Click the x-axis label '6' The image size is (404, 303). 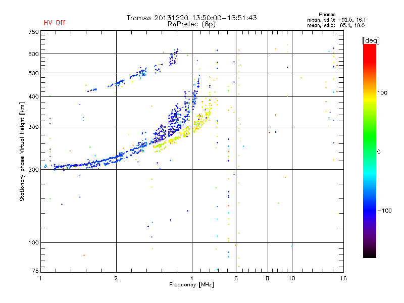[236, 278]
